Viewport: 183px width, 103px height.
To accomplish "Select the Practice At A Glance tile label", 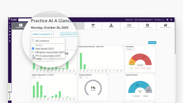I will (x=20, y=28).
